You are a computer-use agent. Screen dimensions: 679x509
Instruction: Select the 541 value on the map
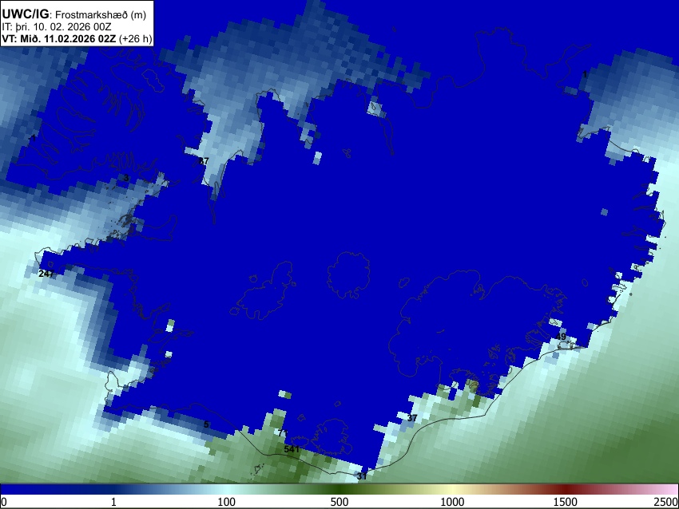(x=292, y=449)
